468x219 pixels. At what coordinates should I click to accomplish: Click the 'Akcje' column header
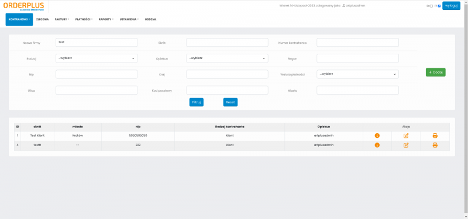pos(406,127)
